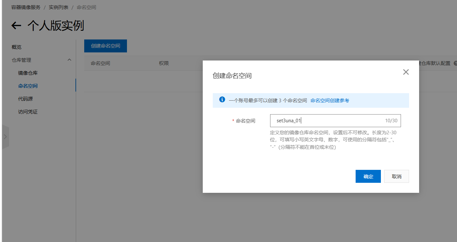Expand the collapsed side panel arrow handle
Viewport: 457px width, 242px height.
5,137
